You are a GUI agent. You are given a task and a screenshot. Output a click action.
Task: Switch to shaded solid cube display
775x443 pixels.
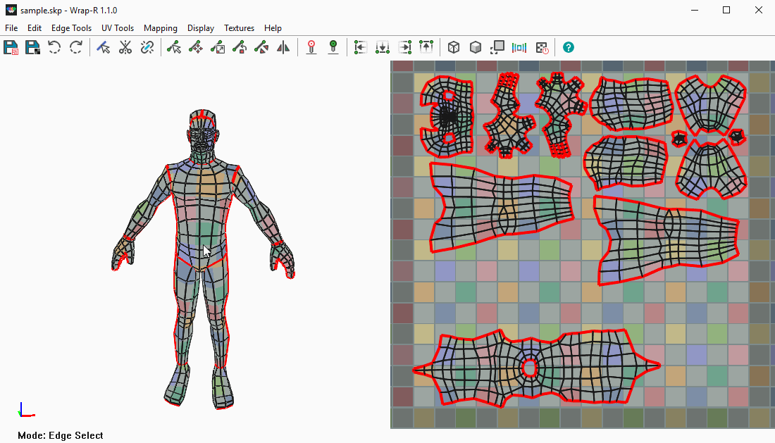point(476,47)
